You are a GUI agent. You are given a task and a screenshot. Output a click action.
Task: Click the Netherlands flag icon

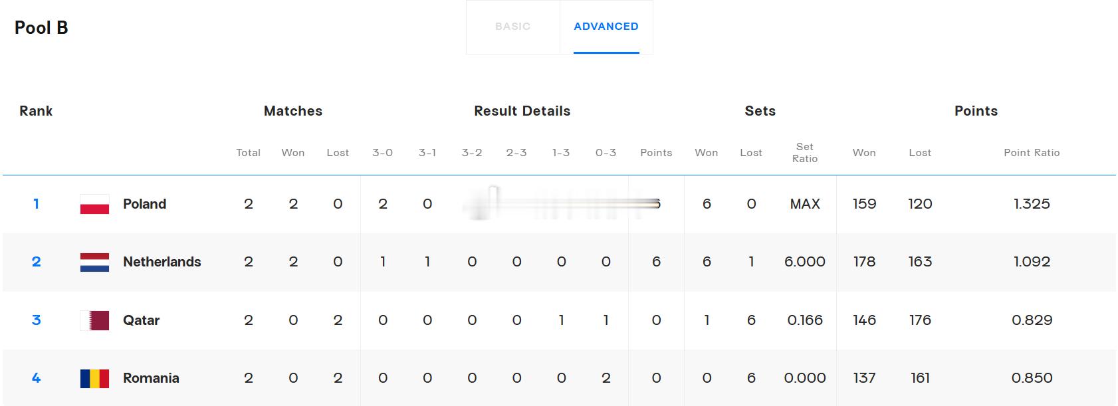point(94,262)
